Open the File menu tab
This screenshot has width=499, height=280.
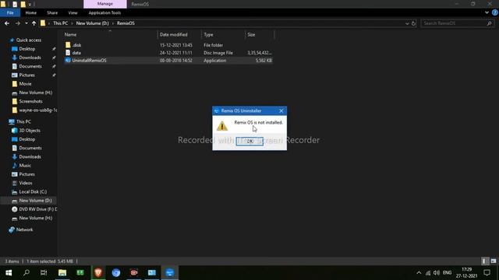10,12
